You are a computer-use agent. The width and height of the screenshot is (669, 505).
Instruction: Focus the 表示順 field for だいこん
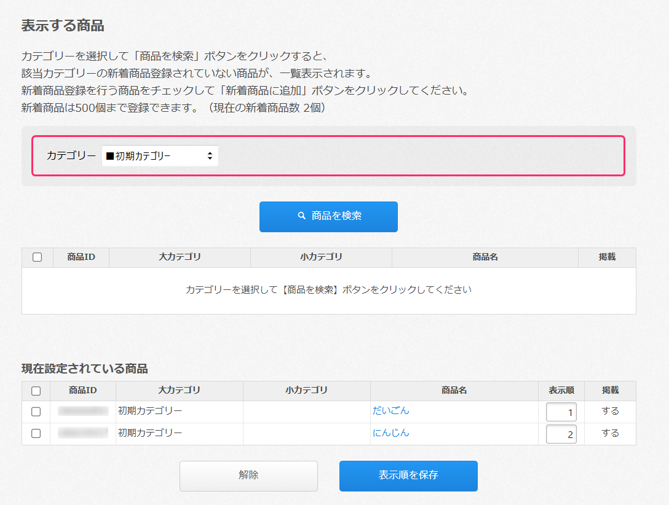click(x=561, y=412)
